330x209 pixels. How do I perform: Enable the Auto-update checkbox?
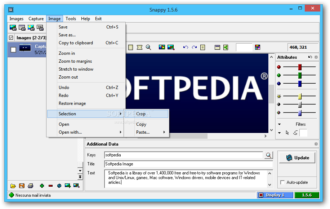[x=282, y=182]
